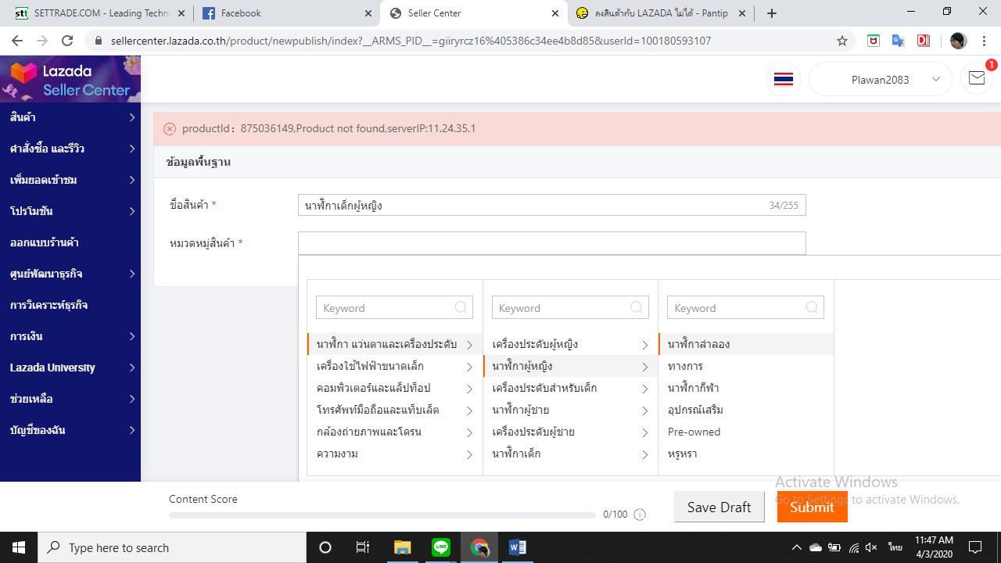The width and height of the screenshot is (1001, 563).
Task: Click the orange Submit button
Action: (812, 507)
